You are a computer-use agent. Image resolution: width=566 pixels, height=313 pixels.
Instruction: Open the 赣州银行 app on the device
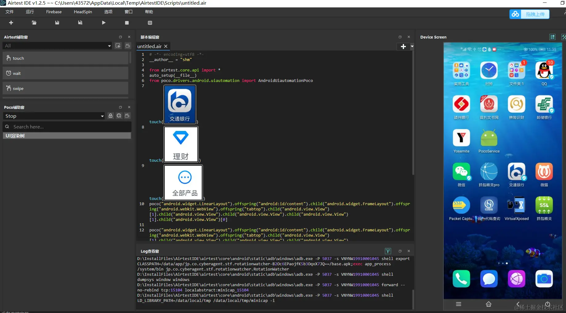click(x=461, y=108)
